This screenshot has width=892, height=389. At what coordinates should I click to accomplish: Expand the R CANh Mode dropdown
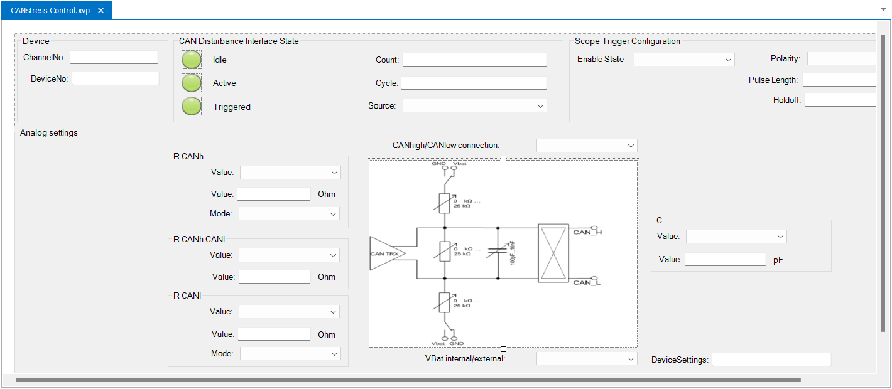point(290,214)
